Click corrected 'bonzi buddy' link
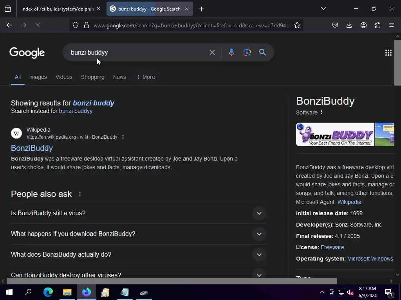401x300 pixels. point(93,103)
